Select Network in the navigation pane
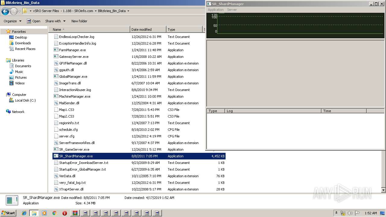This screenshot has width=386, height=217. [18, 112]
